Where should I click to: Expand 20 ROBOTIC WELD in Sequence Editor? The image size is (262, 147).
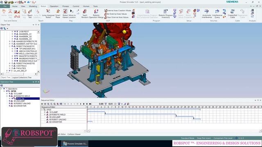pos(45,115)
